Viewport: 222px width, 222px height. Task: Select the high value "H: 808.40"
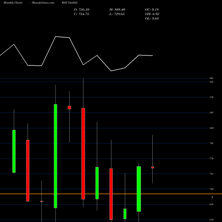[117, 10]
